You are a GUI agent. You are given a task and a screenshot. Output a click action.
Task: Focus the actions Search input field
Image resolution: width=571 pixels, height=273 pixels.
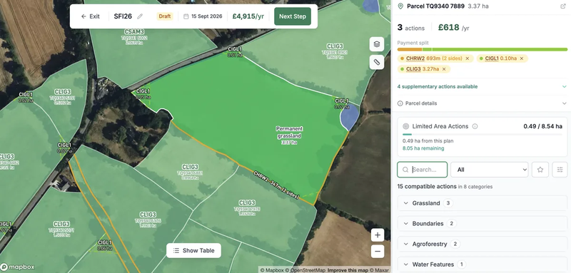[x=422, y=170]
